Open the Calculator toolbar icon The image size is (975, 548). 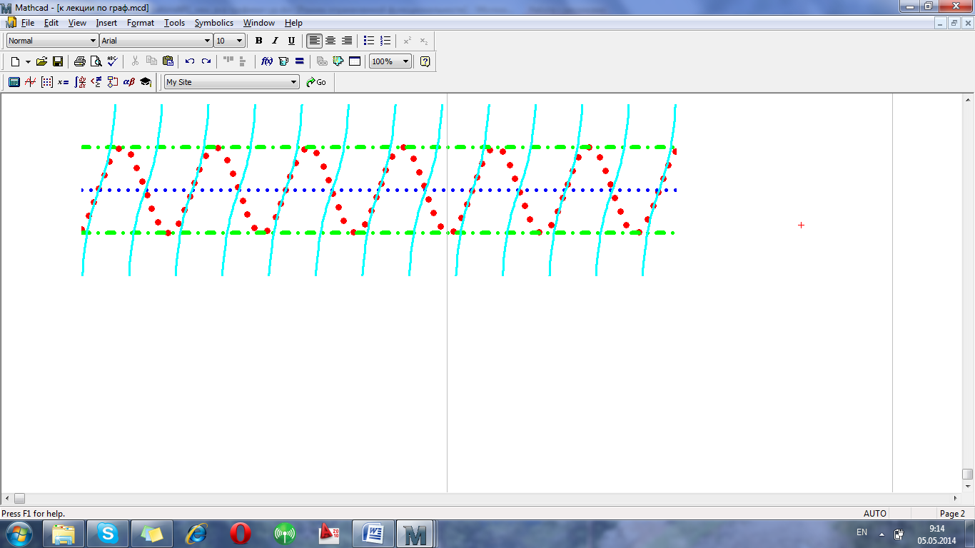(x=14, y=82)
